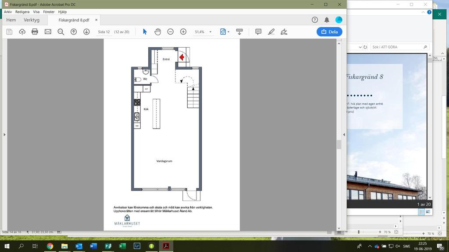Viewport: 449px width, 252px height.
Task: Click the search magnifier in 'Sök i ATT GÖRA'
Action: 425,47
